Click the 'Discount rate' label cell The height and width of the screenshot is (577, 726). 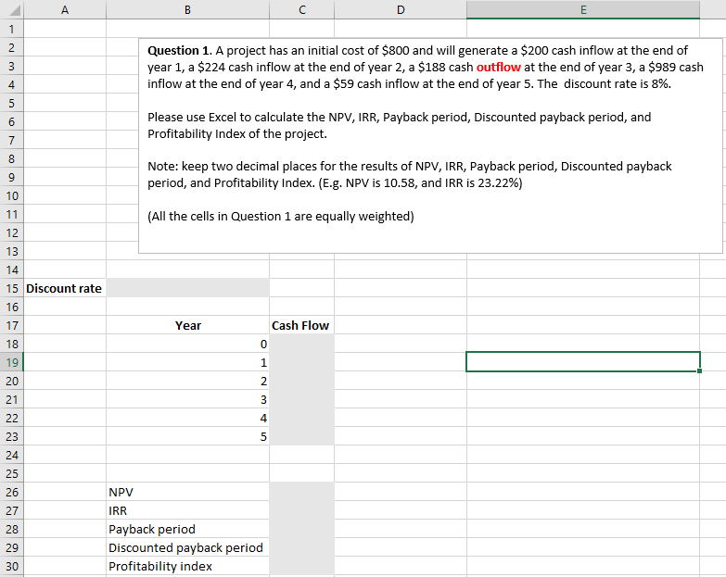tap(65, 288)
